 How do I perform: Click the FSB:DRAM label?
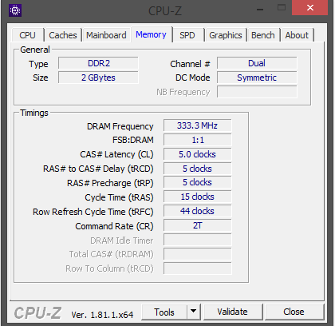pyautogui.click(x=133, y=140)
